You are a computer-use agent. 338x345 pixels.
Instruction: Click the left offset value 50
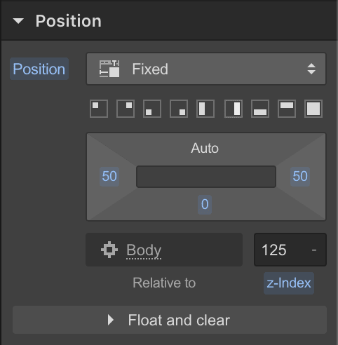(109, 177)
